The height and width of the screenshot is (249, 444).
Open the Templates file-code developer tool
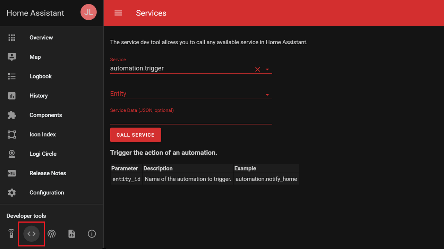click(71, 234)
